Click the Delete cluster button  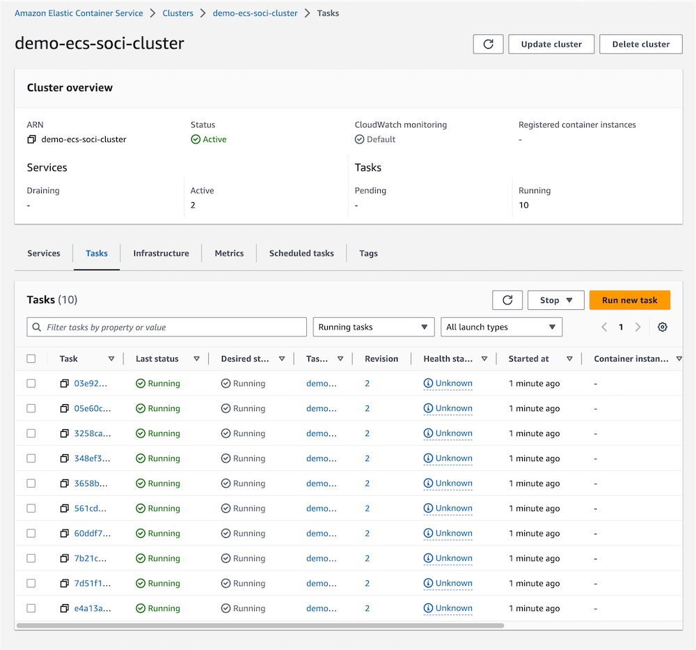(x=640, y=44)
